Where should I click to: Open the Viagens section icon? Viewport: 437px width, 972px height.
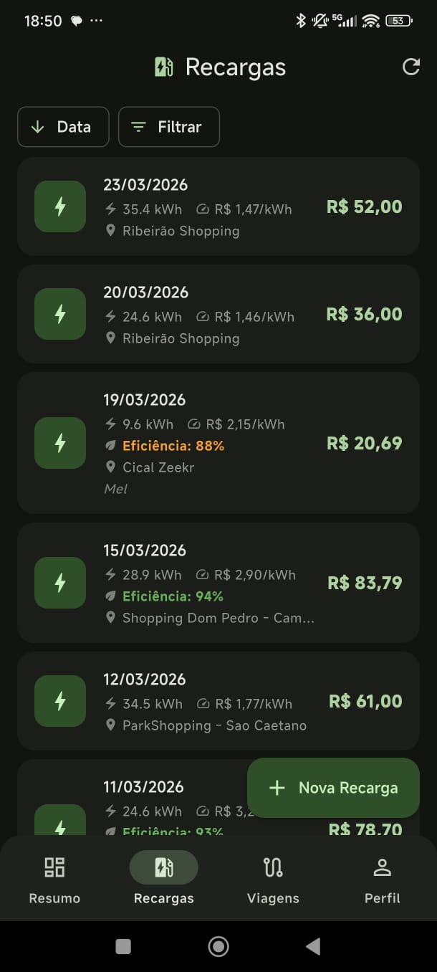273,867
